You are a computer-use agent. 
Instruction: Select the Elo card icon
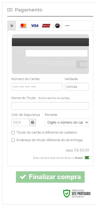57,26
